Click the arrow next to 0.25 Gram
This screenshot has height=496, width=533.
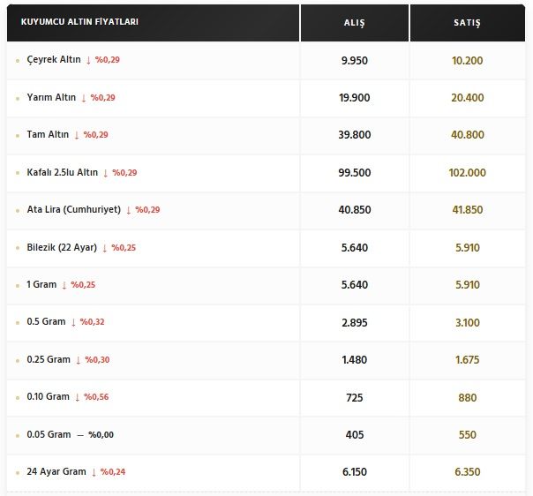click(79, 360)
